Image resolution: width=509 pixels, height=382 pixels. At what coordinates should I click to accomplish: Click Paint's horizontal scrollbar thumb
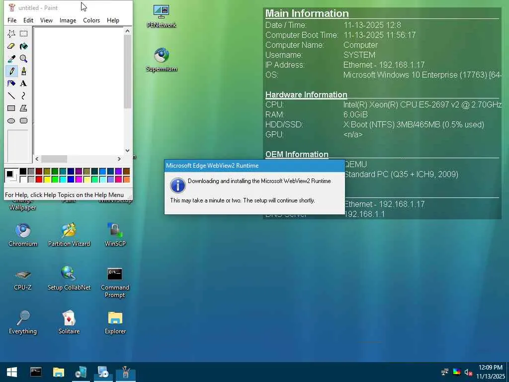point(54,159)
